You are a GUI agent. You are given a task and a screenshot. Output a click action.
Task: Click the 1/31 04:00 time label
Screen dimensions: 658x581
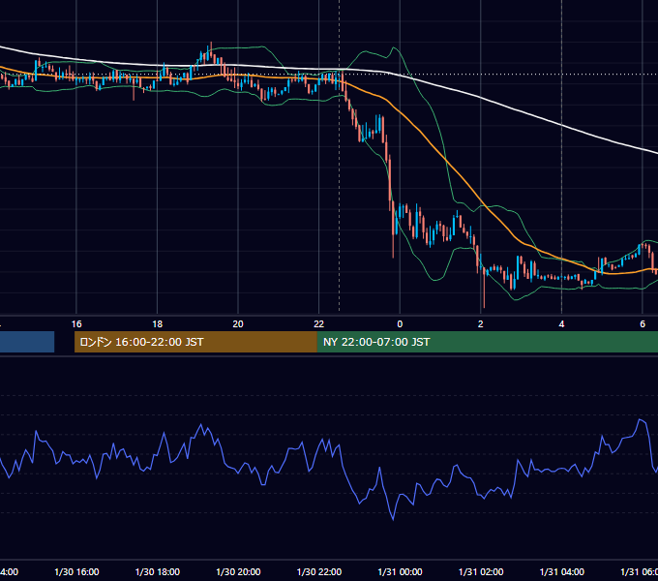562,571
